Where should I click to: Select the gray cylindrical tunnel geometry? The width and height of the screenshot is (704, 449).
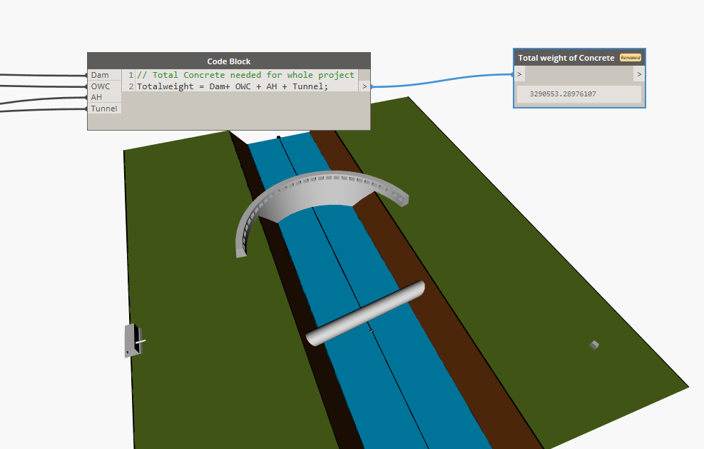coord(364,313)
